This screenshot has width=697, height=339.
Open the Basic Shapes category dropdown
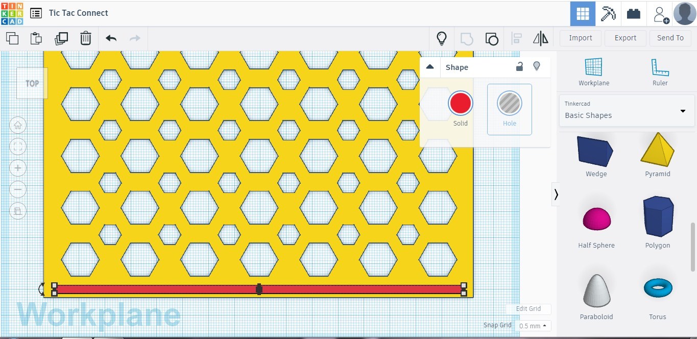627,110
